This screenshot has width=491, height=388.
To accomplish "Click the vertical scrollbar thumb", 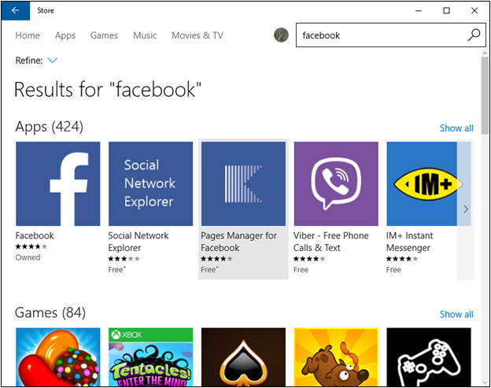I will pos(485,94).
